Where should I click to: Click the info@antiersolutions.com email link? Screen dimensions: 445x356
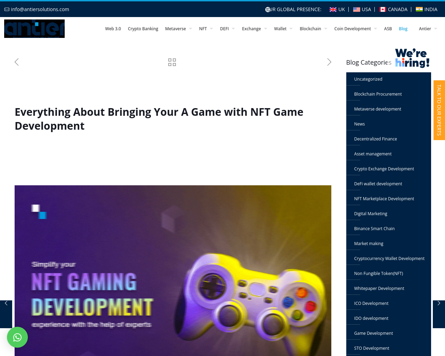(40, 9)
